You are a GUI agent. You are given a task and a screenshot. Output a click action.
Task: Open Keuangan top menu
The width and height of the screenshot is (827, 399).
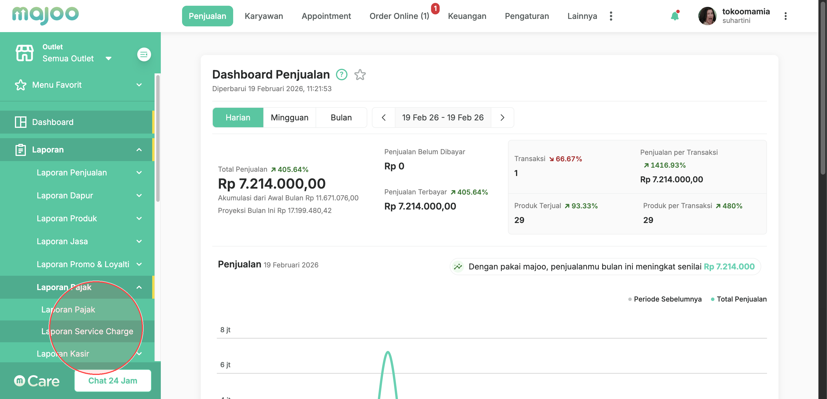point(467,16)
